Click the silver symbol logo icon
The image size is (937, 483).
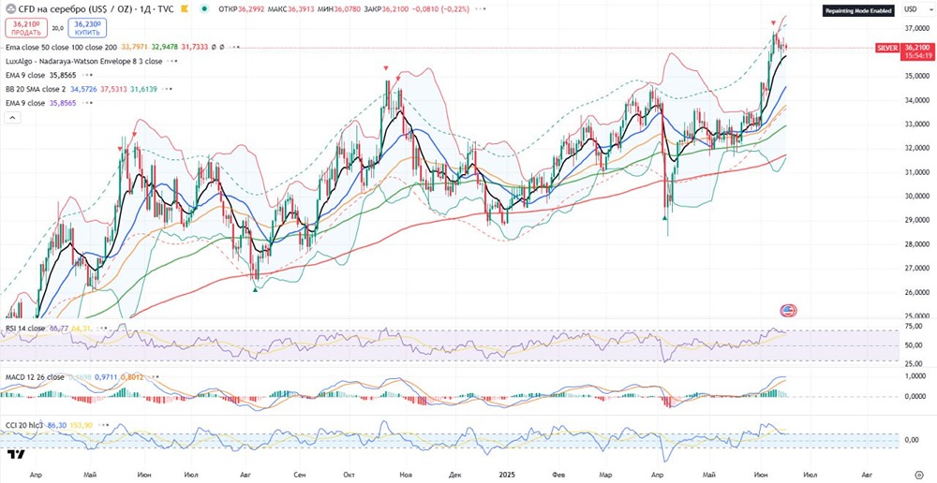(x=10, y=9)
